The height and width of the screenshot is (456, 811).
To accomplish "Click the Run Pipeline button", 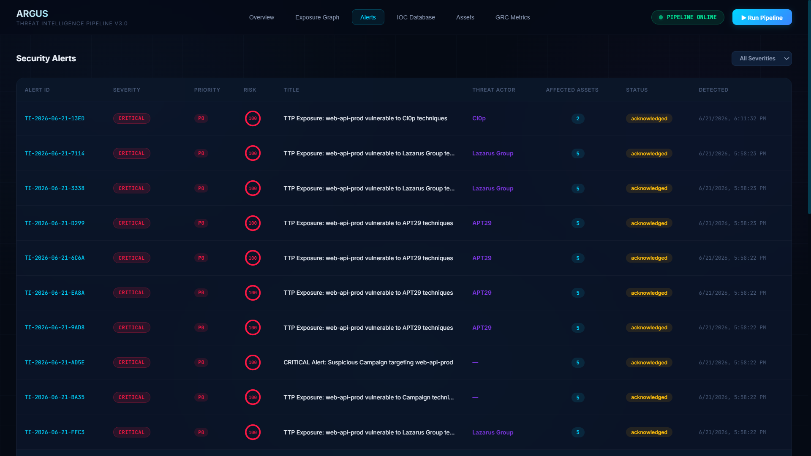I will (x=762, y=17).
